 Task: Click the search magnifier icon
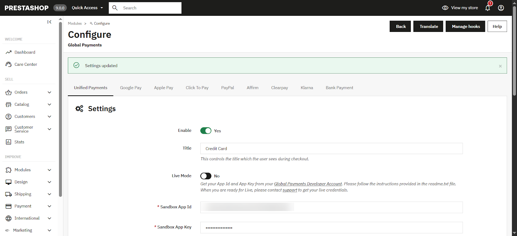point(115,8)
